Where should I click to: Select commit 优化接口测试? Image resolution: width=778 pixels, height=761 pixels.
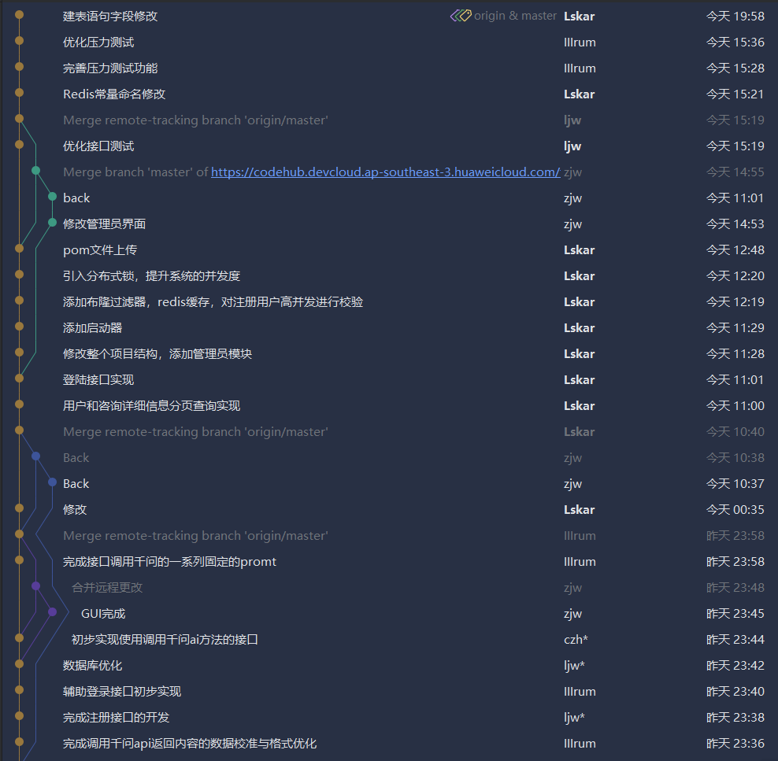(x=98, y=146)
